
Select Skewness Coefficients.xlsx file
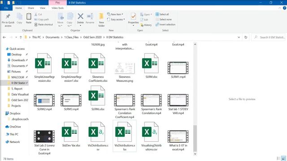coord(98,68)
